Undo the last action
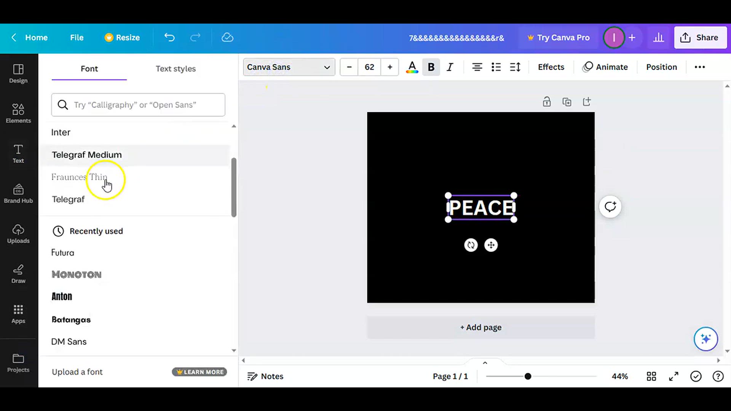Image resolution: width=731 pixels, height=411 pixels. coord(169,37)
